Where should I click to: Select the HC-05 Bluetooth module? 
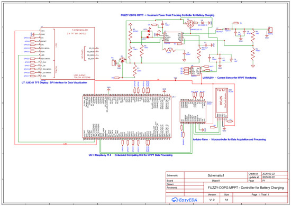pyautogui.click(x=222, y=103)
